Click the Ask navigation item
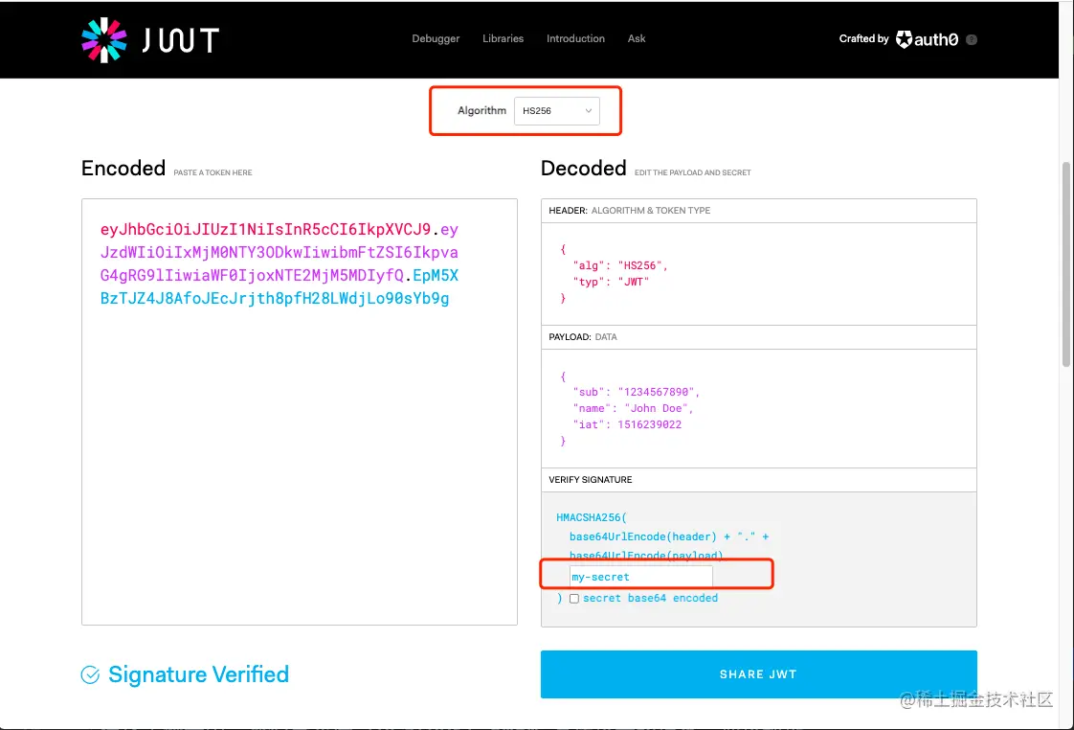Image resolution: width=1074 pixels, height=730 pixels. (x=637, y=38)
